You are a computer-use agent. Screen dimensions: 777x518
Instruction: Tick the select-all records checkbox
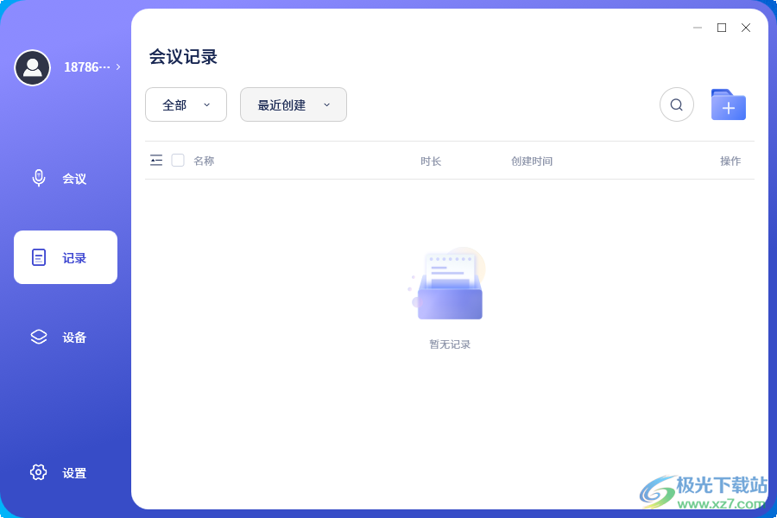click(x=177, y=160)
